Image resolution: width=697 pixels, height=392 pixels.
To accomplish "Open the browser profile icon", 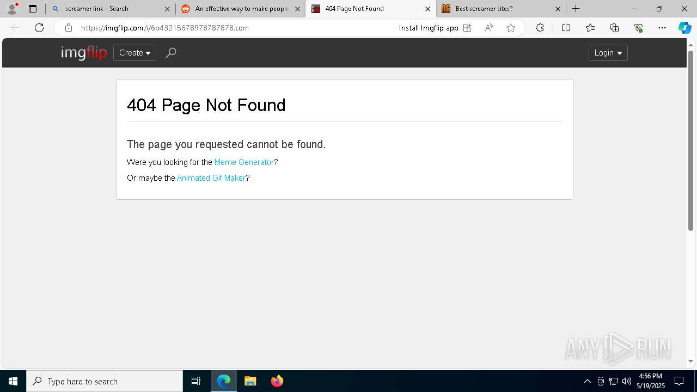I will pos(12,9).
